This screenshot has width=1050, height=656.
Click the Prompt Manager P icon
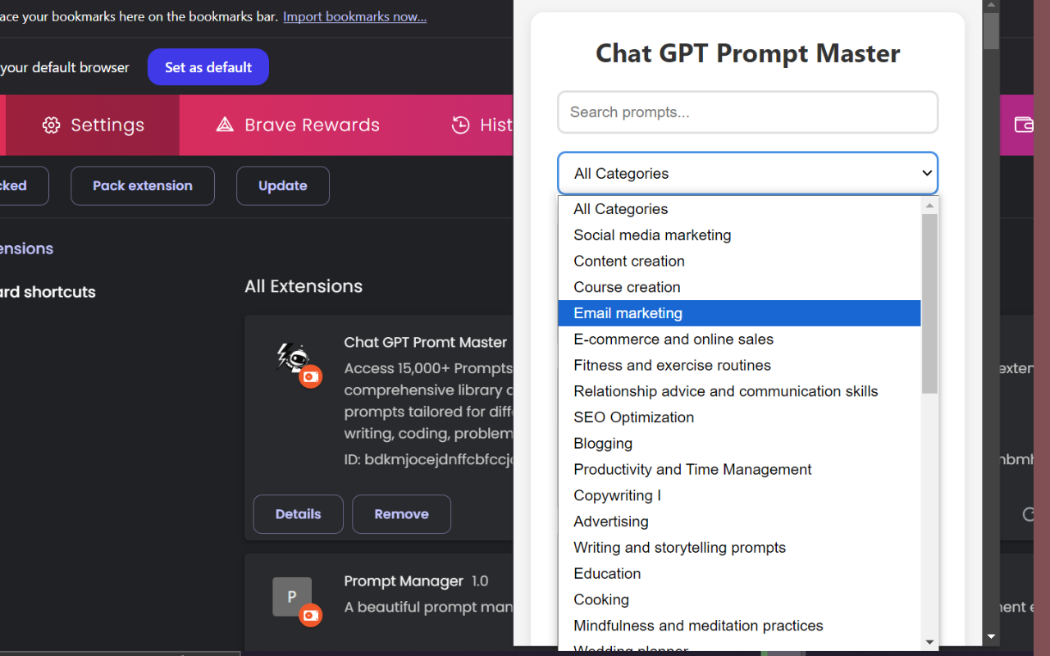click(292, 597)
